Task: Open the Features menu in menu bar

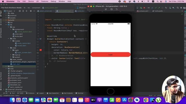Action: 44,1
